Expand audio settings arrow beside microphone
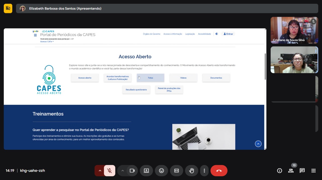 click(x=100, y=171)
